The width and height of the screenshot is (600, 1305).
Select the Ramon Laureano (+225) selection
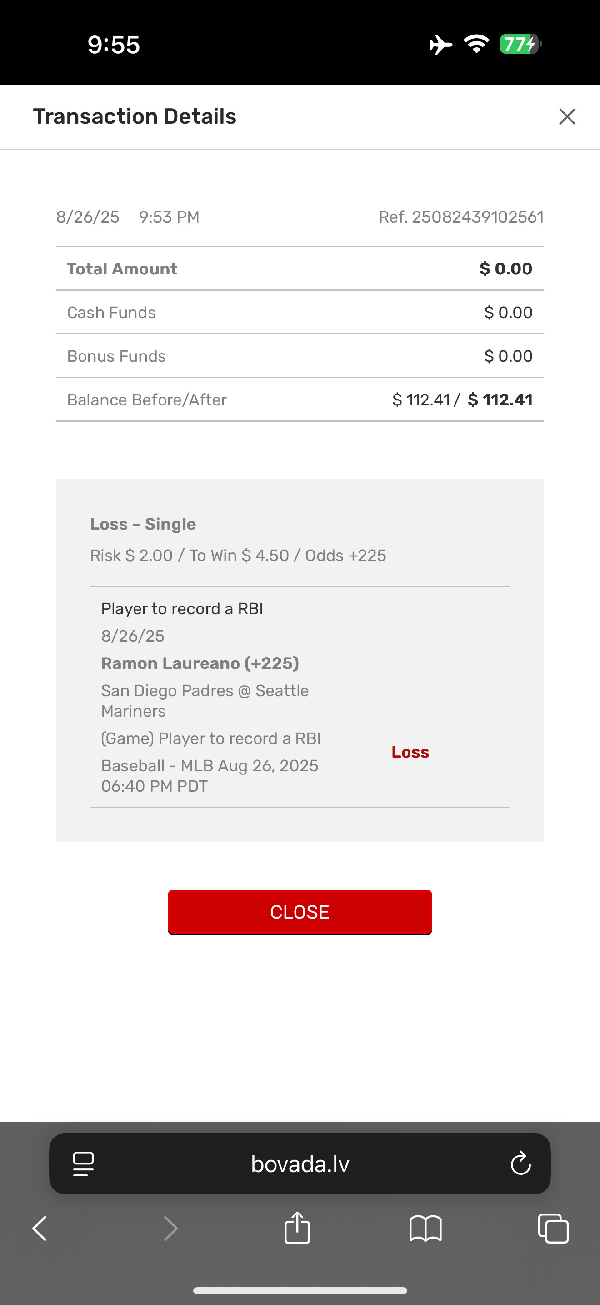click(x=200, y=663)
